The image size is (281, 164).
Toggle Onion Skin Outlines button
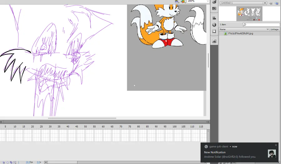click(x=7, y=162)
